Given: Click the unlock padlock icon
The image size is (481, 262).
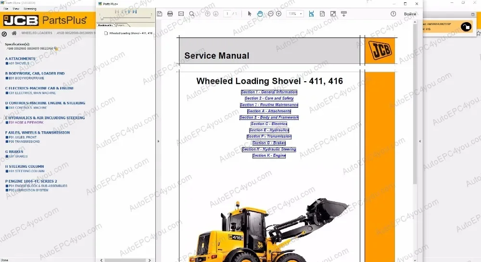Looking at the screenshot, I should pyautogui.click(x=466, y=27).
